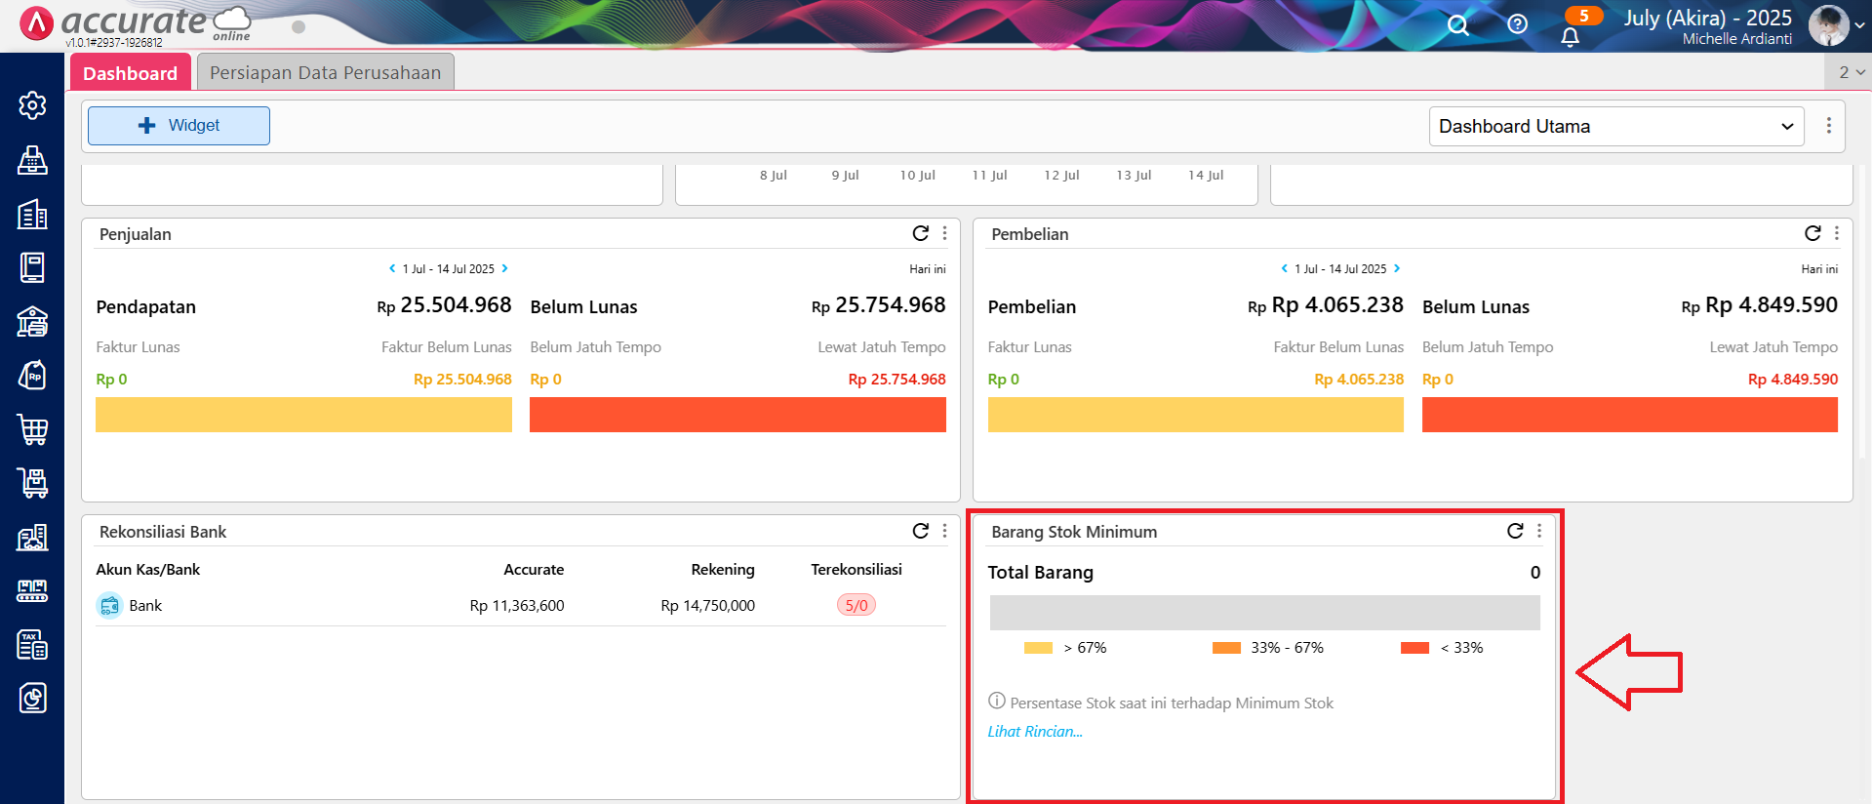Click Pendapatan amount Rp 25.504.968
The width and height of the screenshot is (1872, 804).
point(444,305)
